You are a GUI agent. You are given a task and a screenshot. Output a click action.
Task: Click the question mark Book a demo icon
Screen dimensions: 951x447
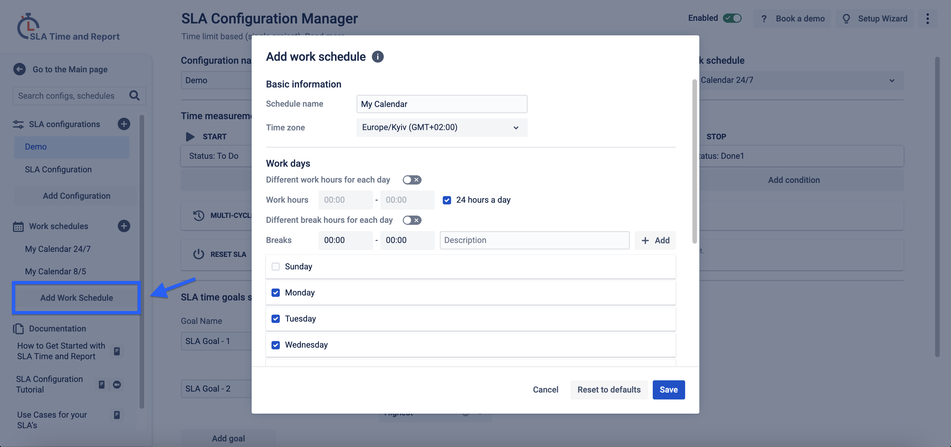[764, 18]
